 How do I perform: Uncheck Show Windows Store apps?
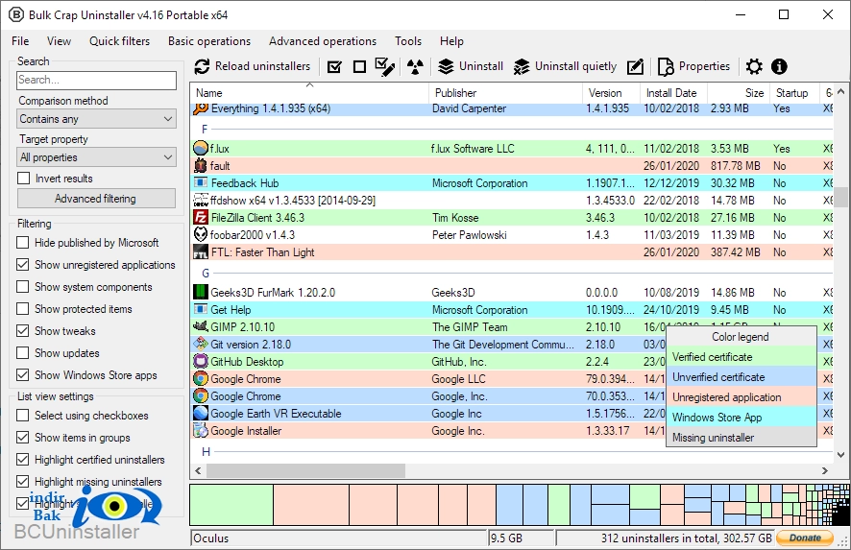(23, 374)
